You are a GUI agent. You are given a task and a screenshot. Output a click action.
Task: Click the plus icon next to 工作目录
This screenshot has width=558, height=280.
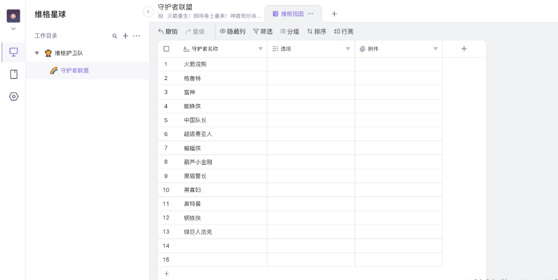[125, 36]
